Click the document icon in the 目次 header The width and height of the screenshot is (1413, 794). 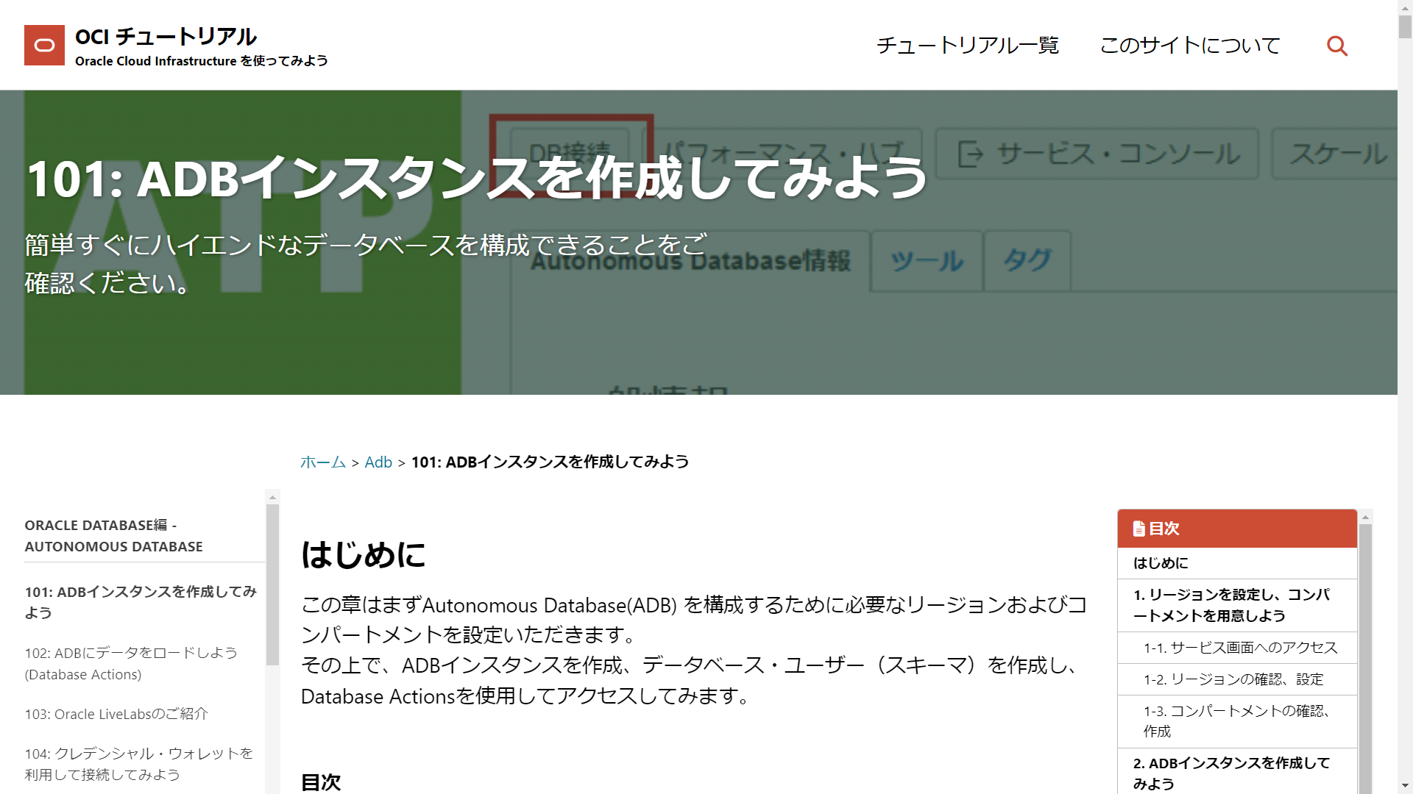click(1139, 528)
